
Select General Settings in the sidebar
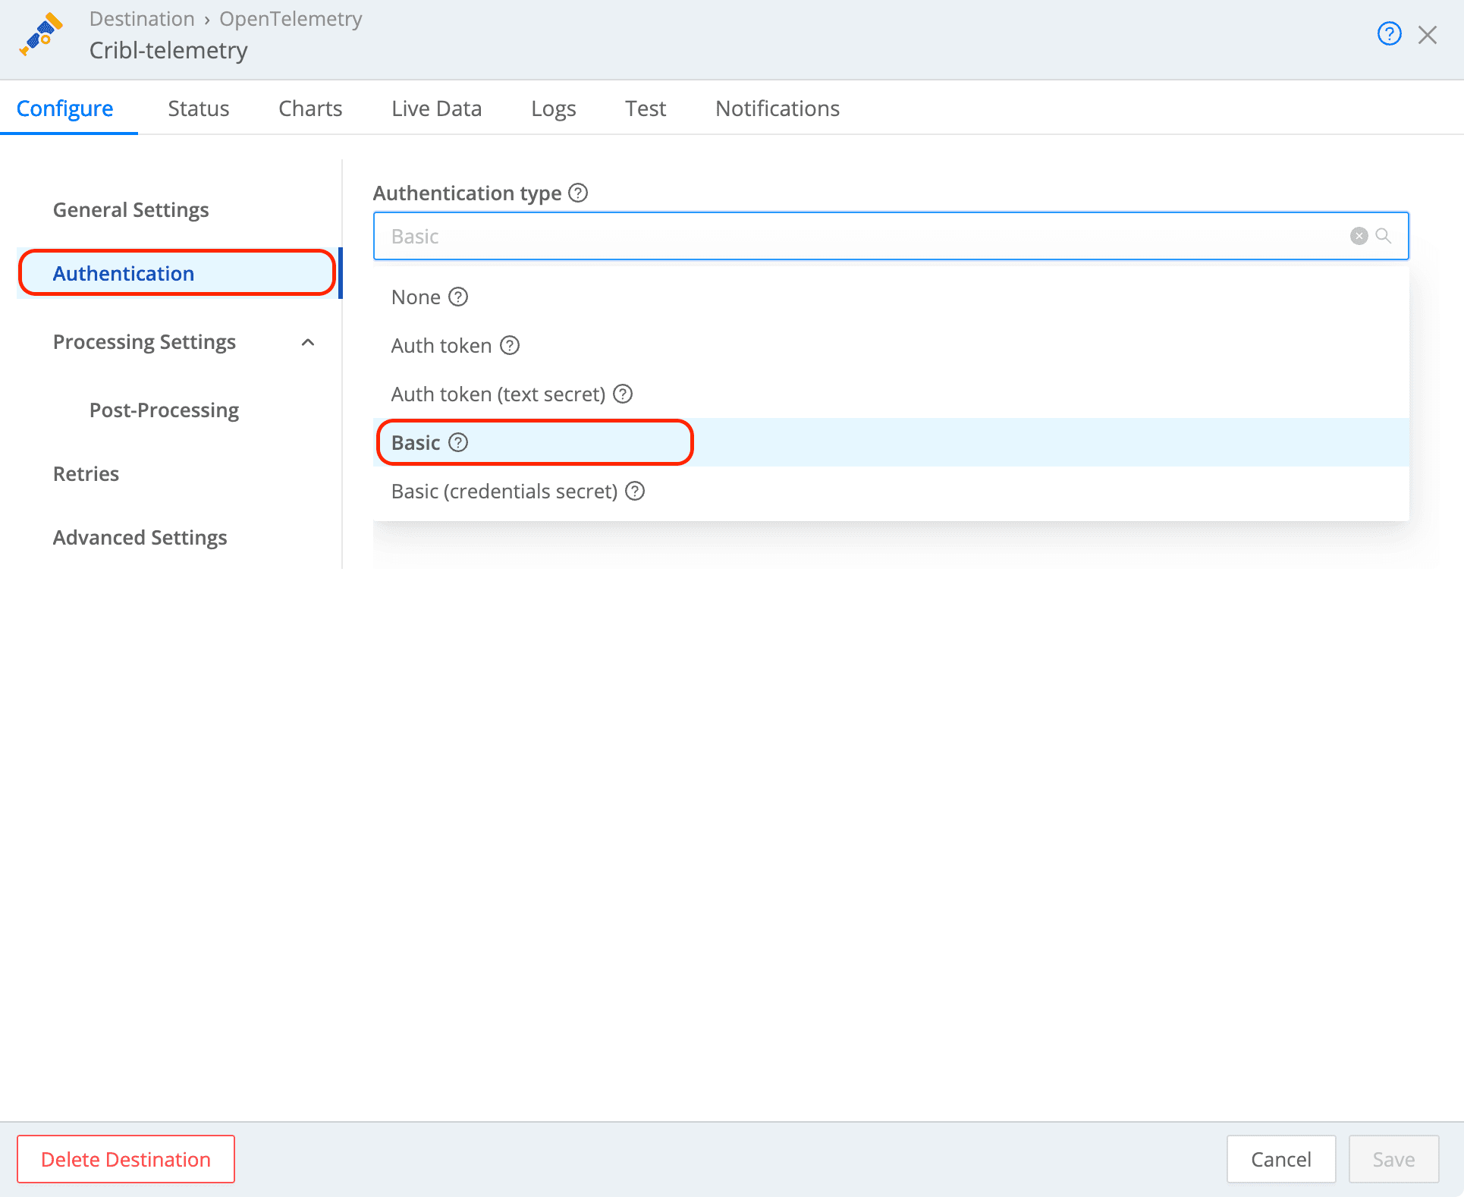coord(130,209)
